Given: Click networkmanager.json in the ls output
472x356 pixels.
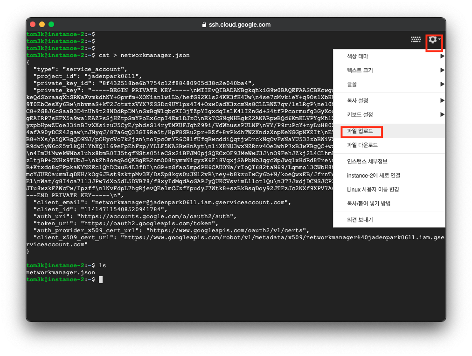Looking at the screenshot, I should [x=61, y=272].
